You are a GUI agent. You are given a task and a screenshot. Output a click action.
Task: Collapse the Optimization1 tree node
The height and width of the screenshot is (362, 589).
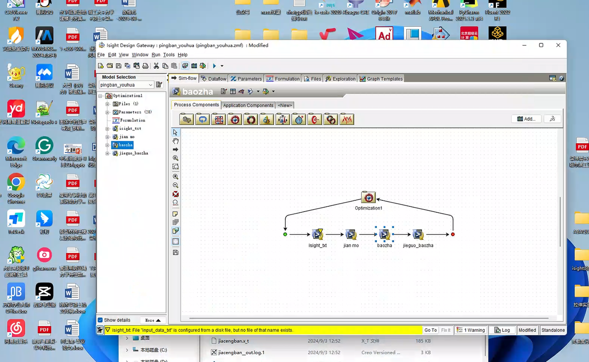101,96
